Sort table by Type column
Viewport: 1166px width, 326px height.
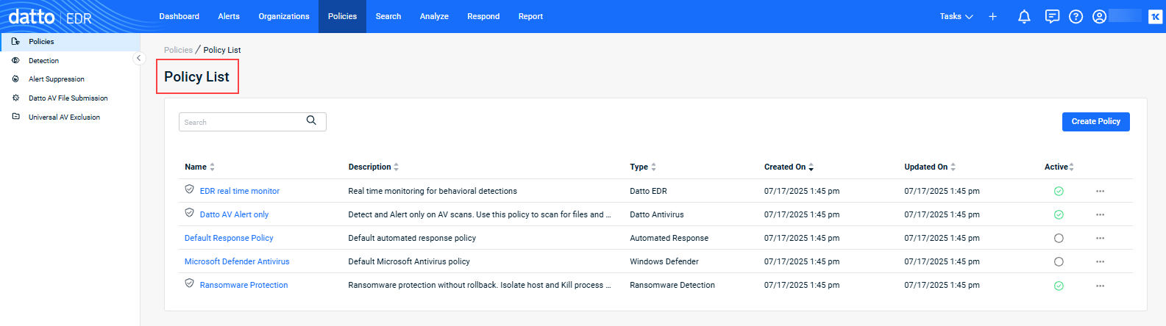pyautogui.click(x=643, y=167)
